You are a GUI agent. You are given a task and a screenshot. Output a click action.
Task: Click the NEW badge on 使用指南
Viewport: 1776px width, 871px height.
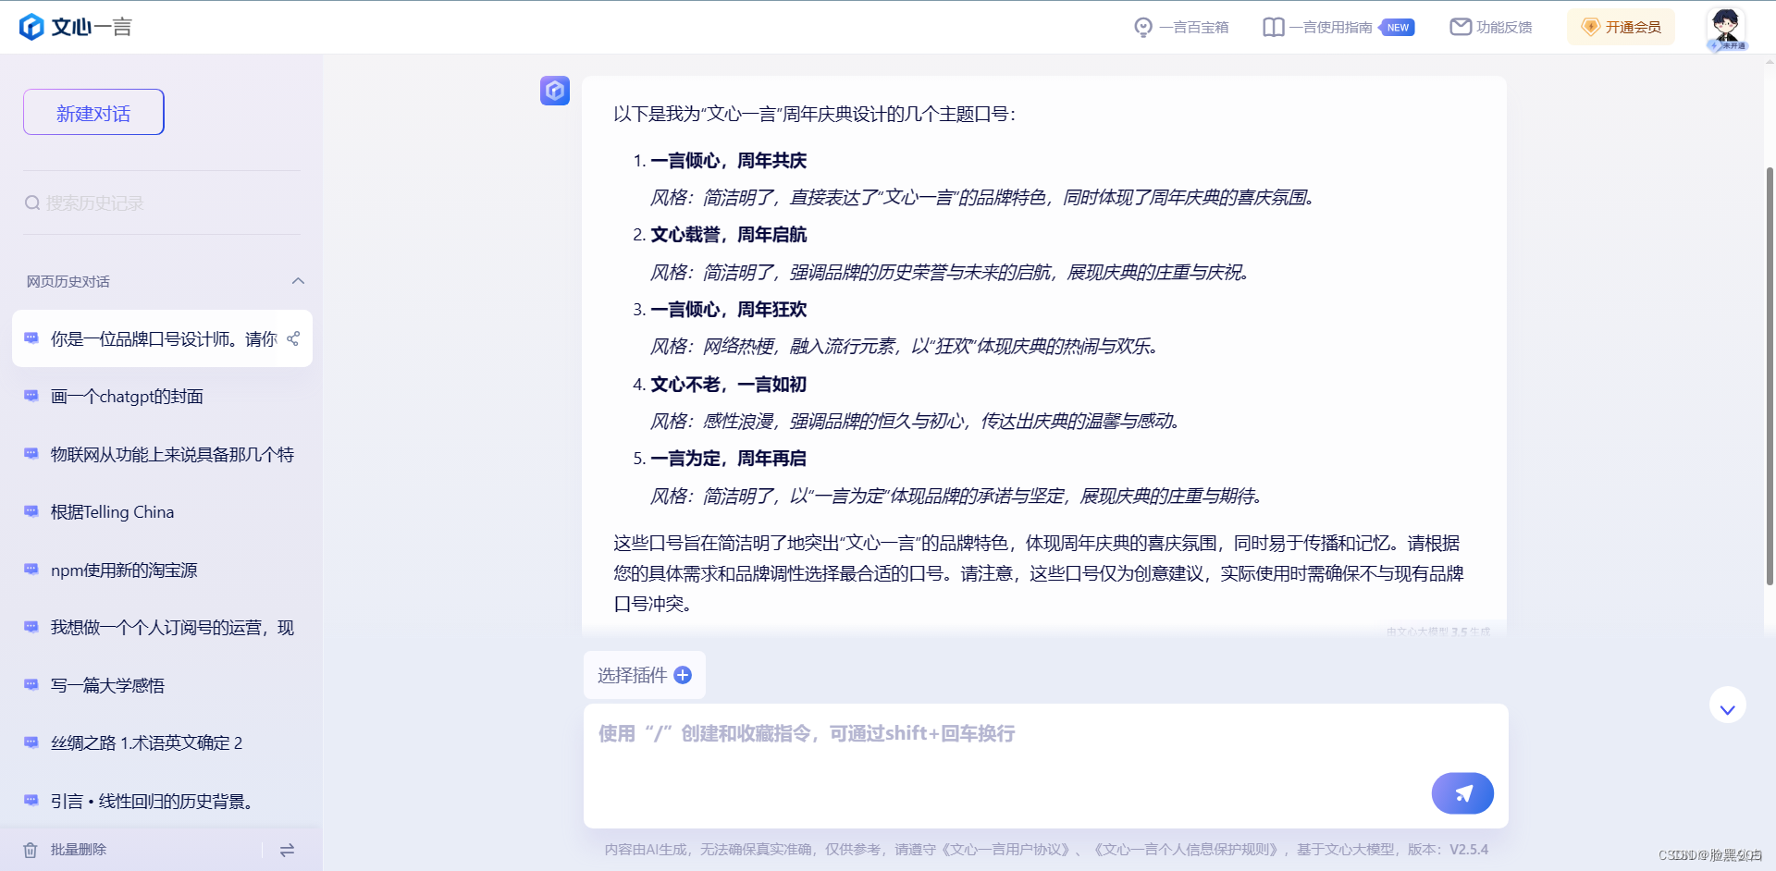[1398, 28]
